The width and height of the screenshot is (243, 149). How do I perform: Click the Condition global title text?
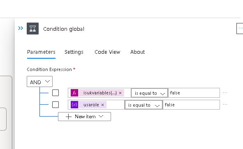(x=64, y=29)
